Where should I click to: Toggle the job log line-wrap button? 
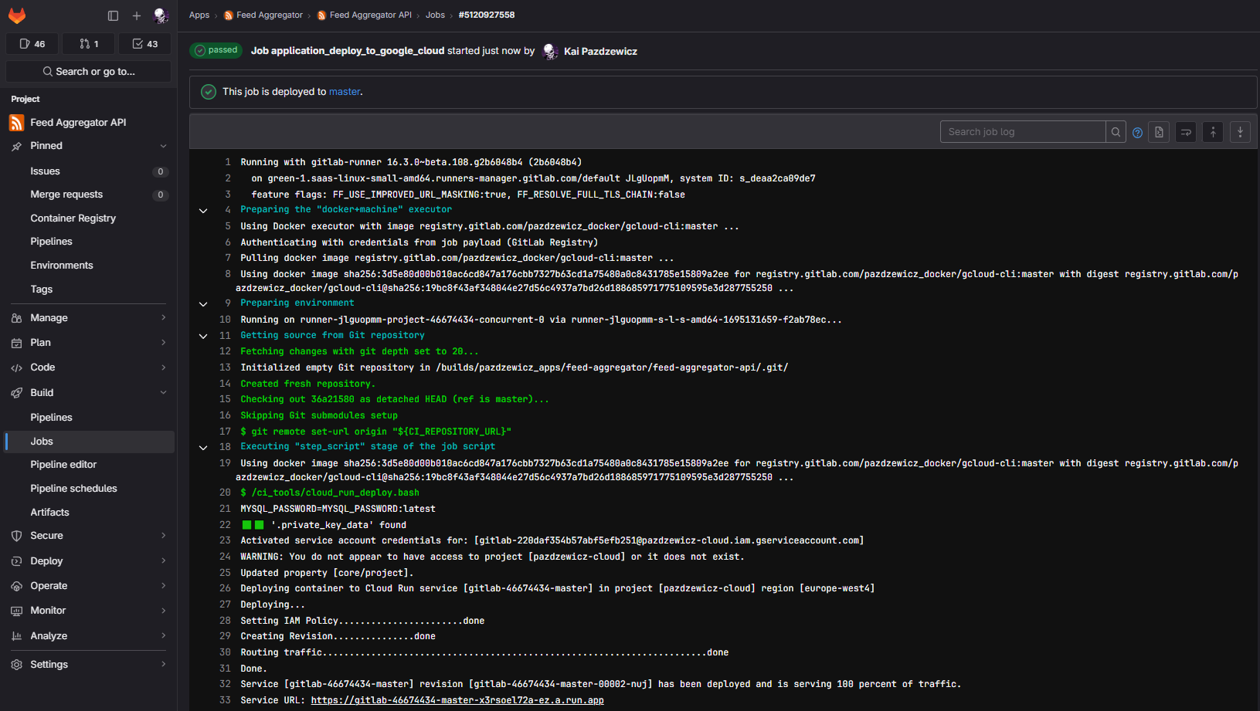coord(1186,132)
